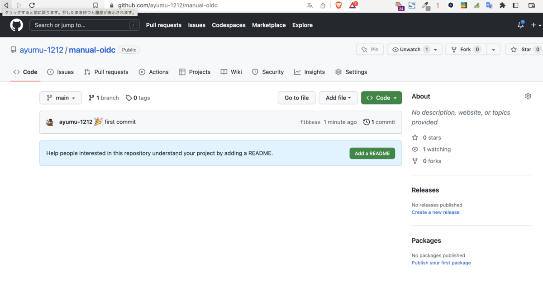Screen dimensions: 543x282
Task: Click the Search or jump to field
Action: pos(84,25)
